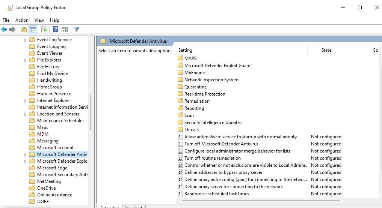Toggle the Show/Hide Console Tree icon
This screenshot has height=208, width=382.
pos(33,30)
